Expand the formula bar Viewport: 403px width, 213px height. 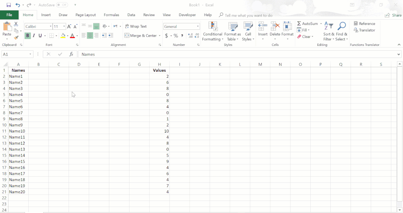[x=399, y=54]
